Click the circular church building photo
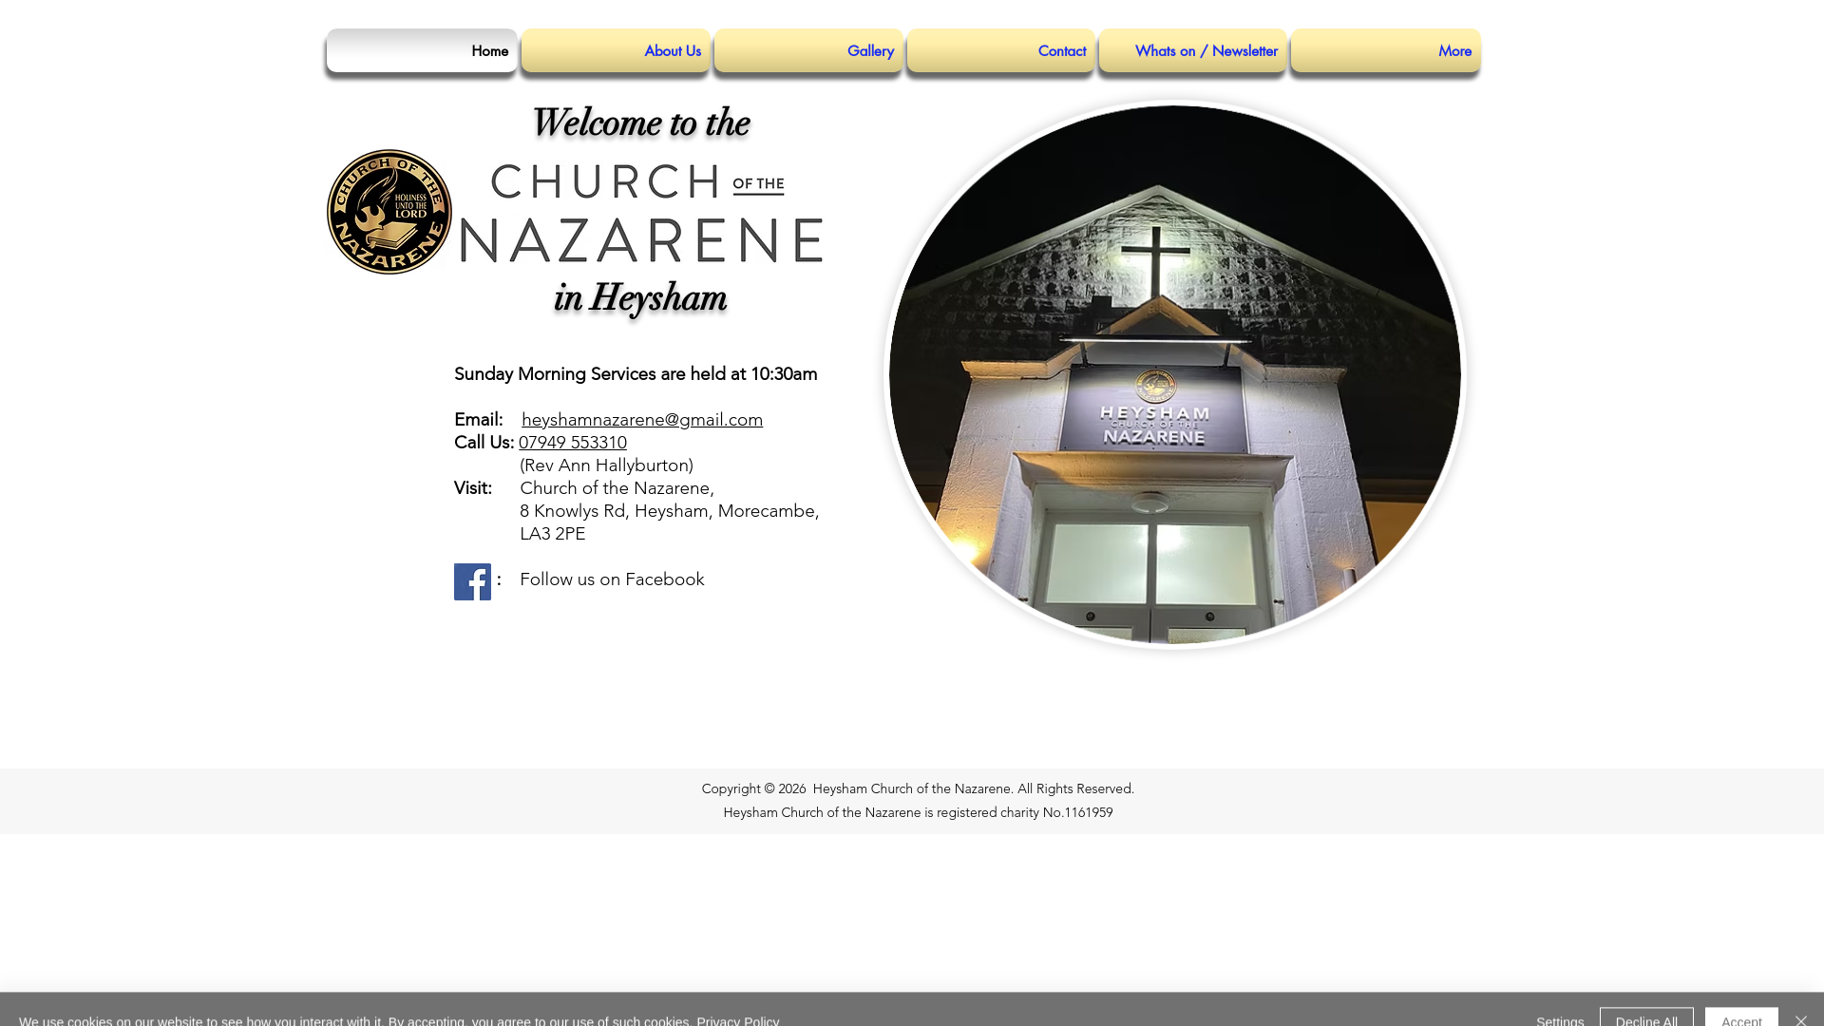The image size is (1824, 1026). coord(1175,374)
